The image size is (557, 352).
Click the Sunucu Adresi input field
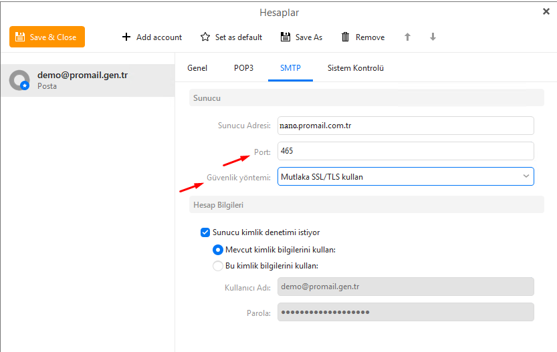coord(405,126)
